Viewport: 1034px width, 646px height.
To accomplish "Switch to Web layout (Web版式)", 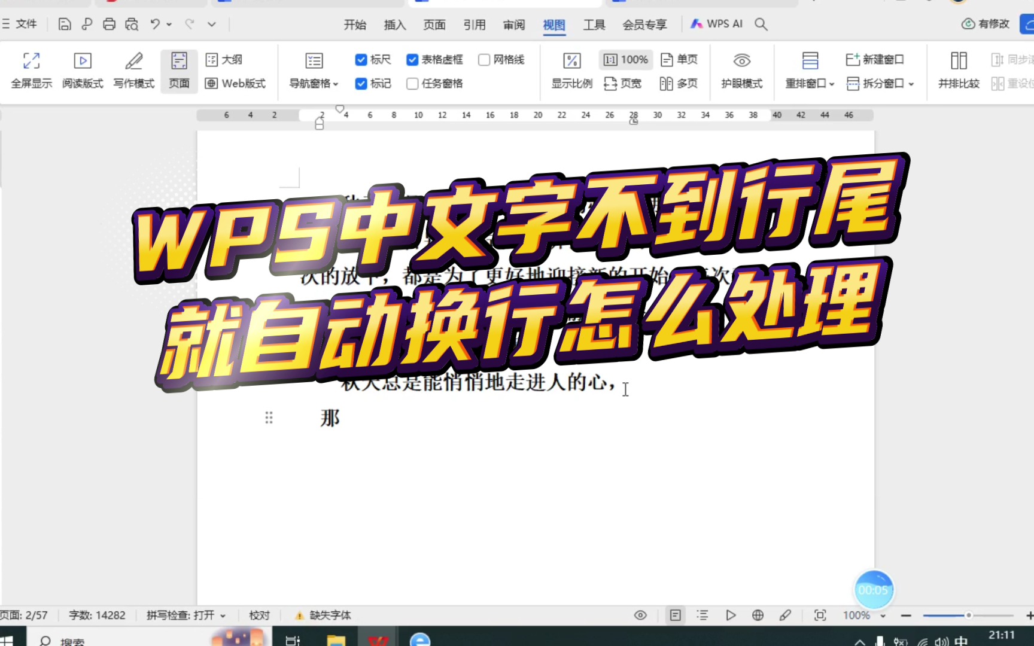I will pos(235,83).
